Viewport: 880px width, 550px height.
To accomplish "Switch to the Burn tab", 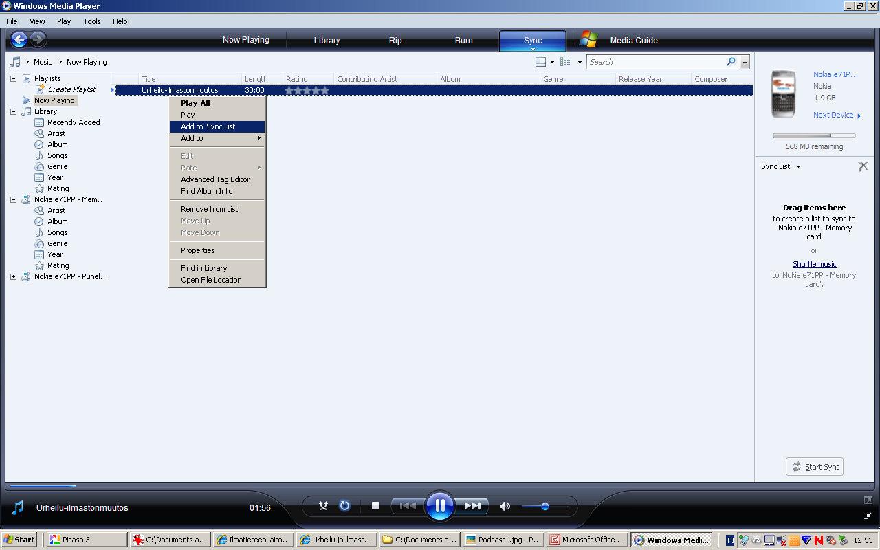I will 464,40.
